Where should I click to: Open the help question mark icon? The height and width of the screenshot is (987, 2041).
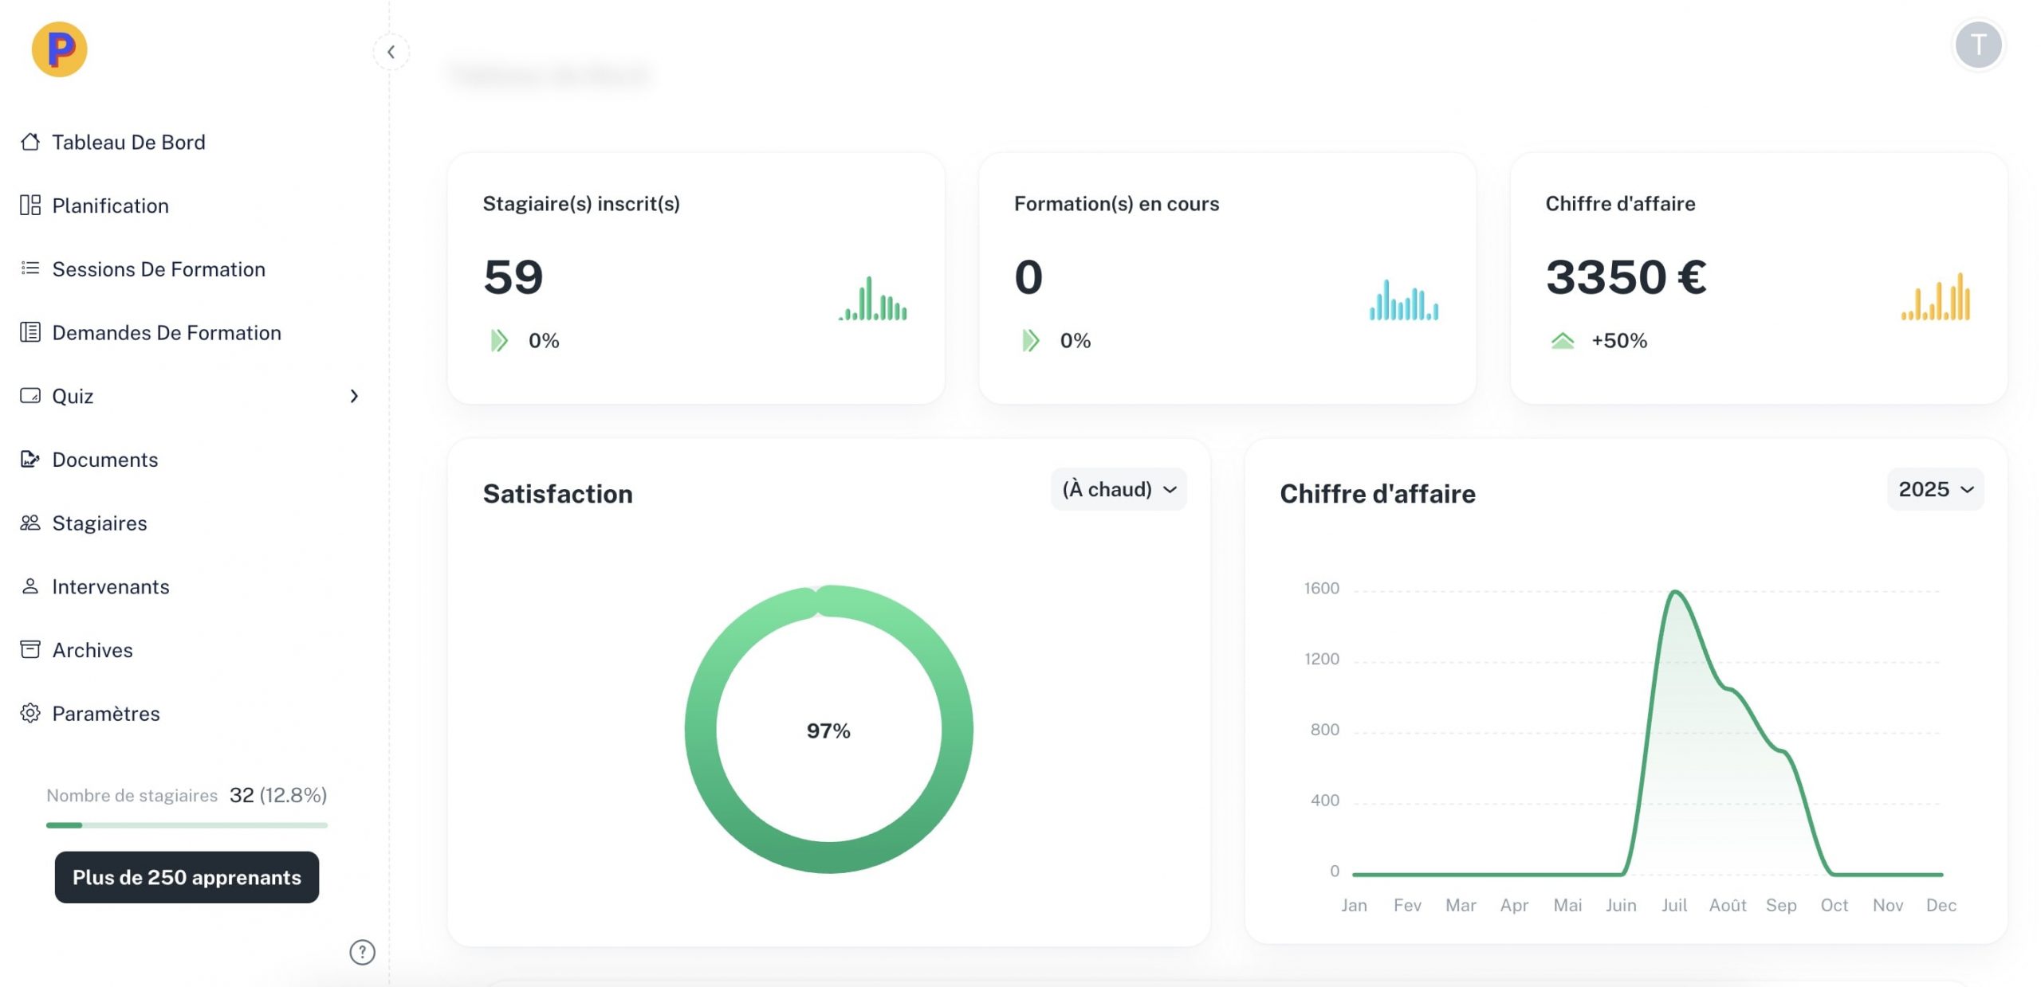362,952
